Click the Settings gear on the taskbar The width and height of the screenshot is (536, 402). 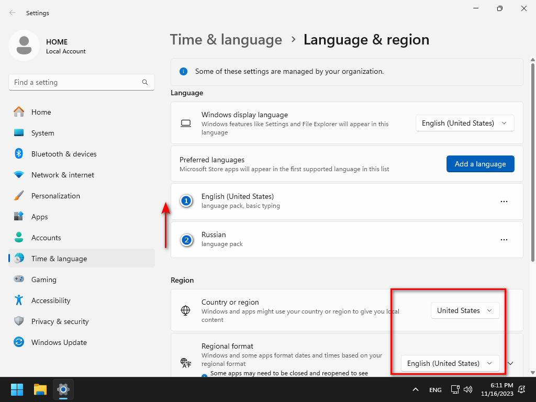(x=63, y=389)
